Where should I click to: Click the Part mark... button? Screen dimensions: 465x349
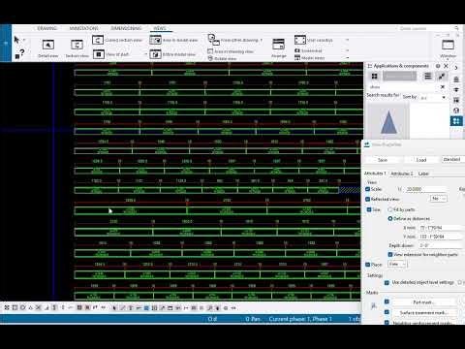[423, 302]
